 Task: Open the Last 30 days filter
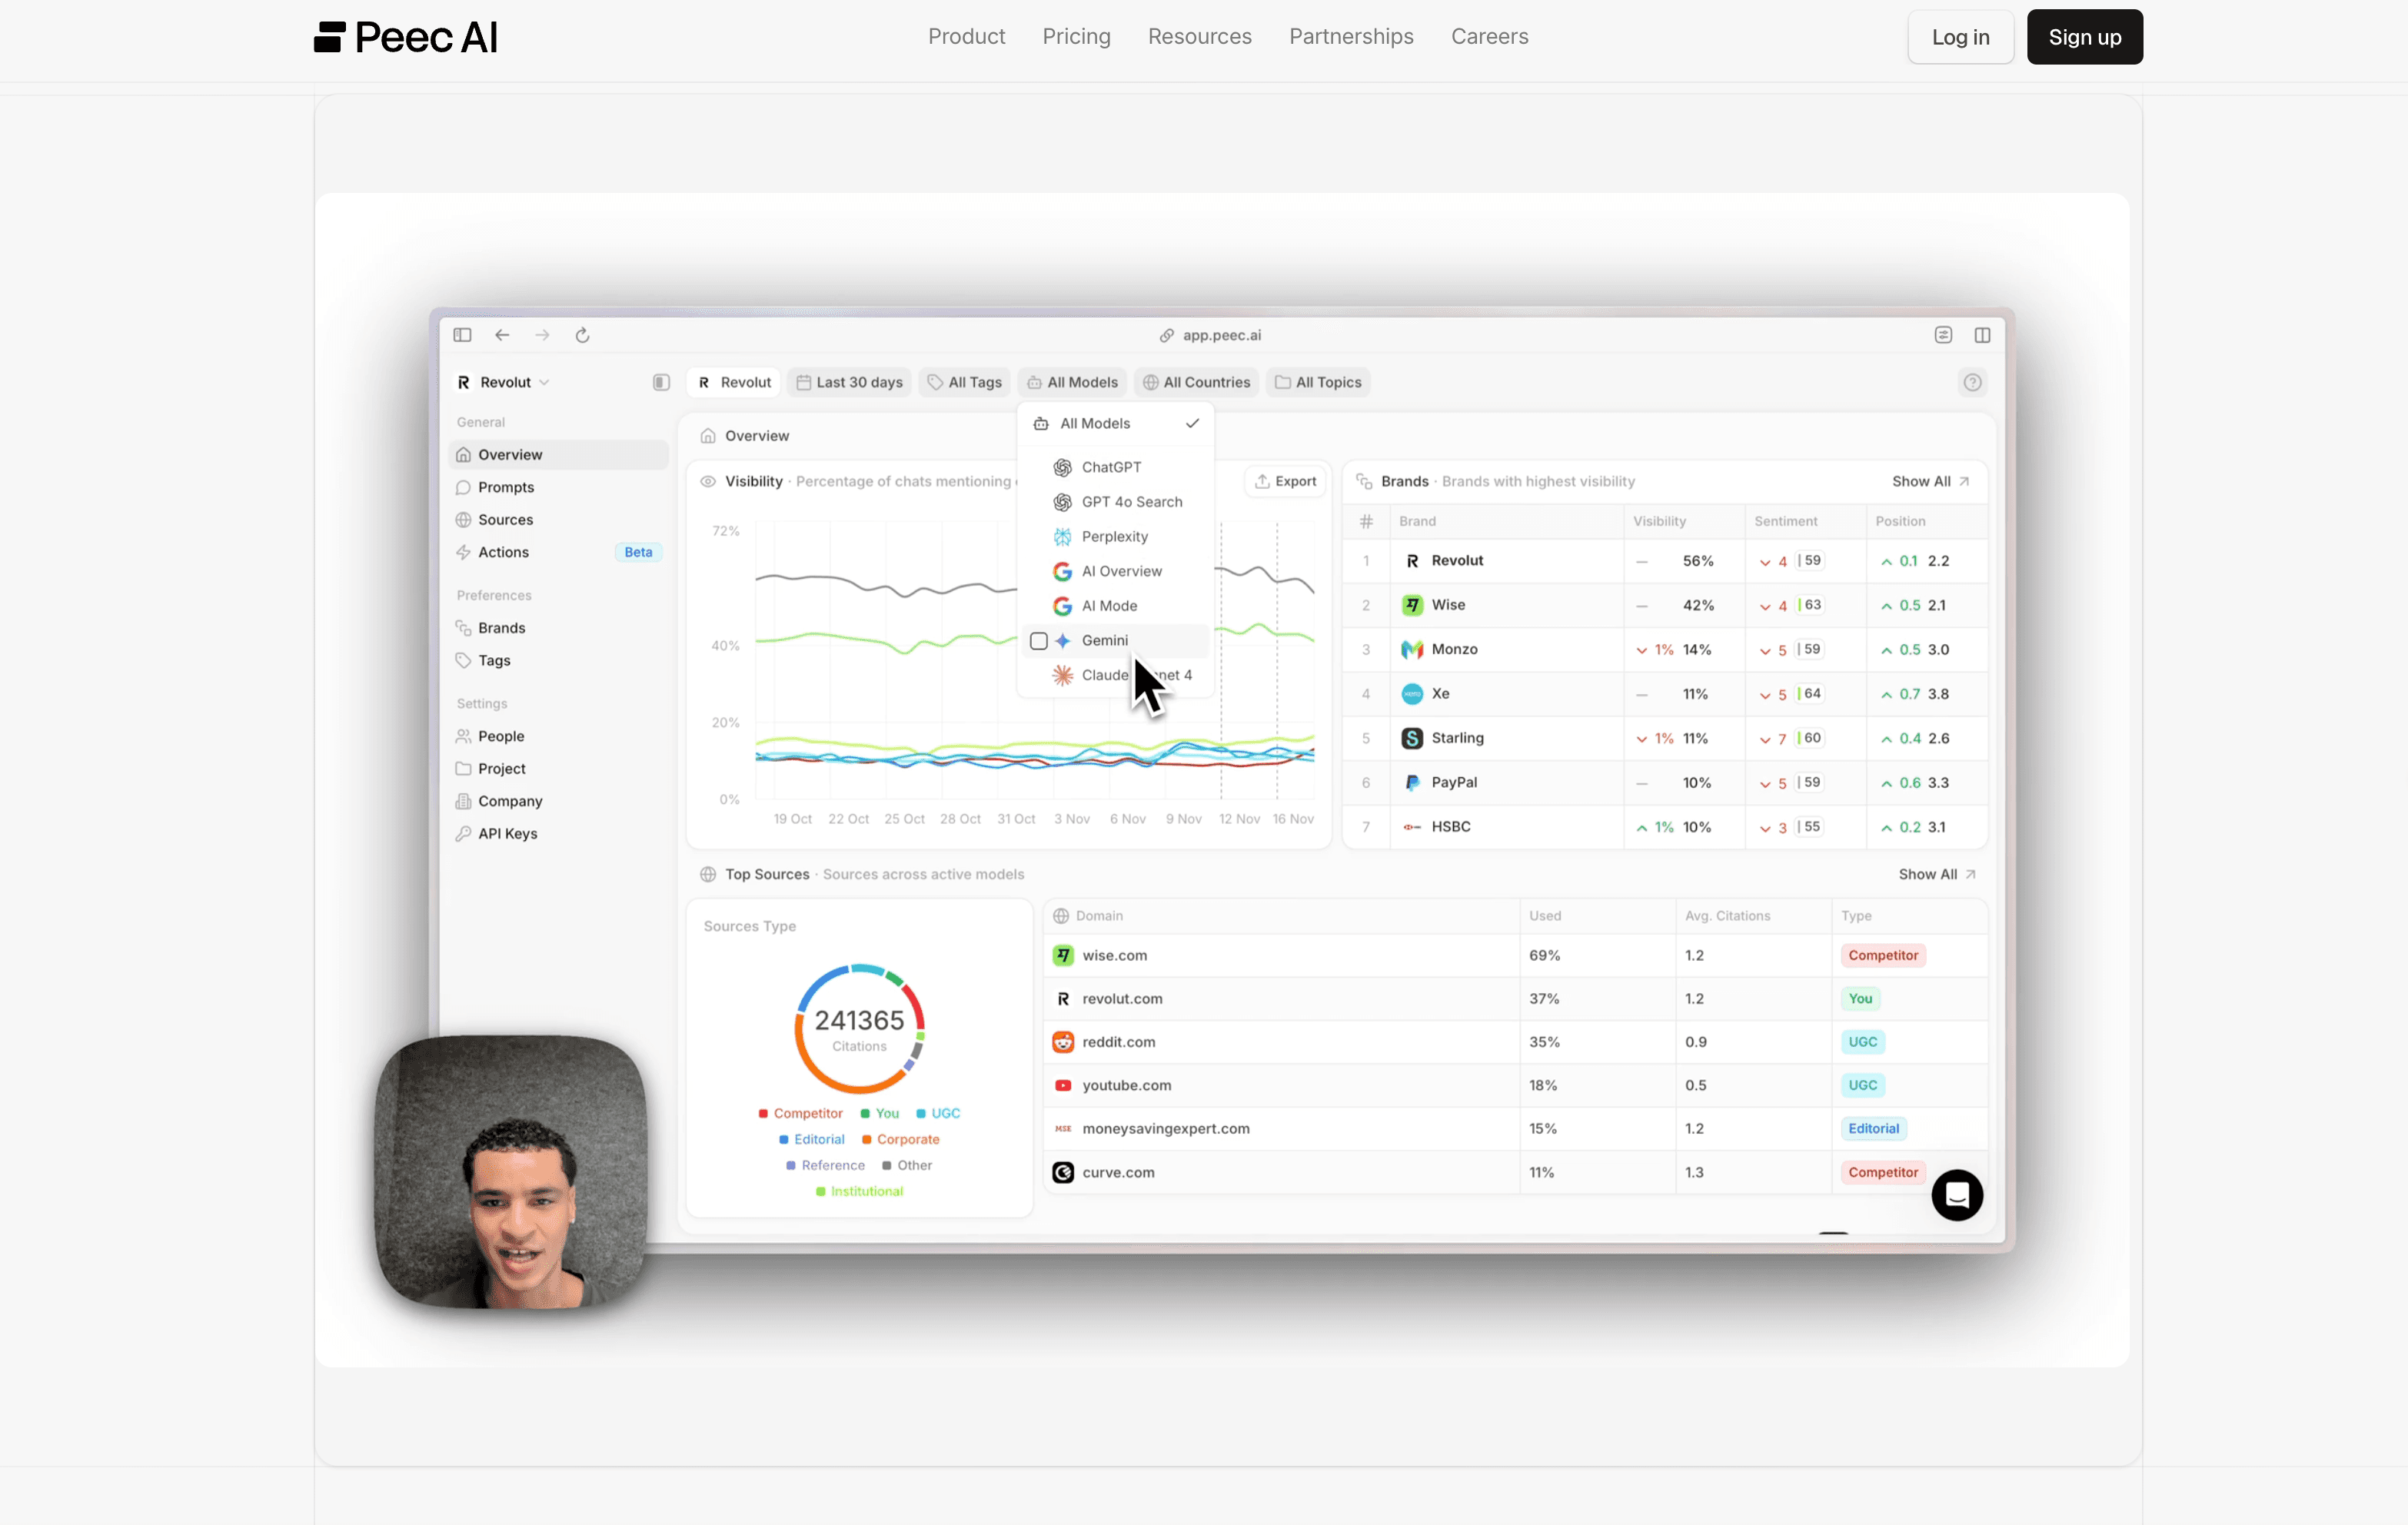(849, 382)
